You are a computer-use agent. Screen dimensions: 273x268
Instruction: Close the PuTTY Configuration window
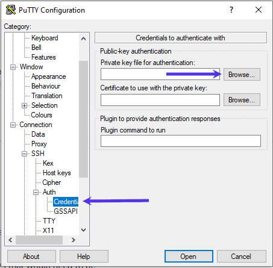259,10
